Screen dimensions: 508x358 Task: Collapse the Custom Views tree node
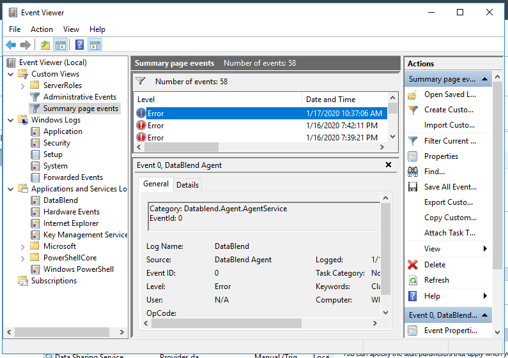(x=11, y=74)
